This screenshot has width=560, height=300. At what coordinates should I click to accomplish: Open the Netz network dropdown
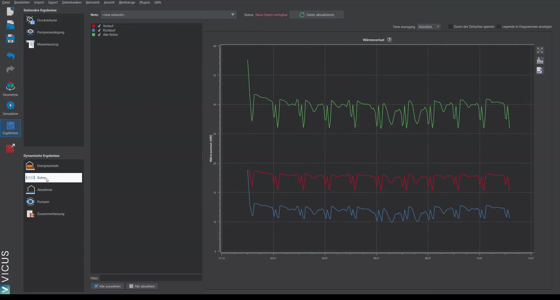click(x=169, y=15)
